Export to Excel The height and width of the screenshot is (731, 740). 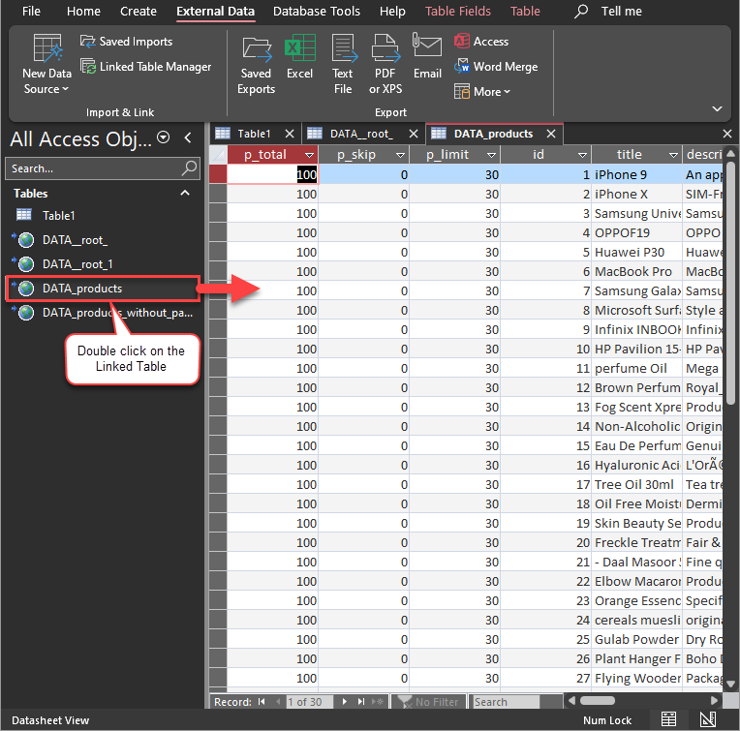click(x=299, y=58)
